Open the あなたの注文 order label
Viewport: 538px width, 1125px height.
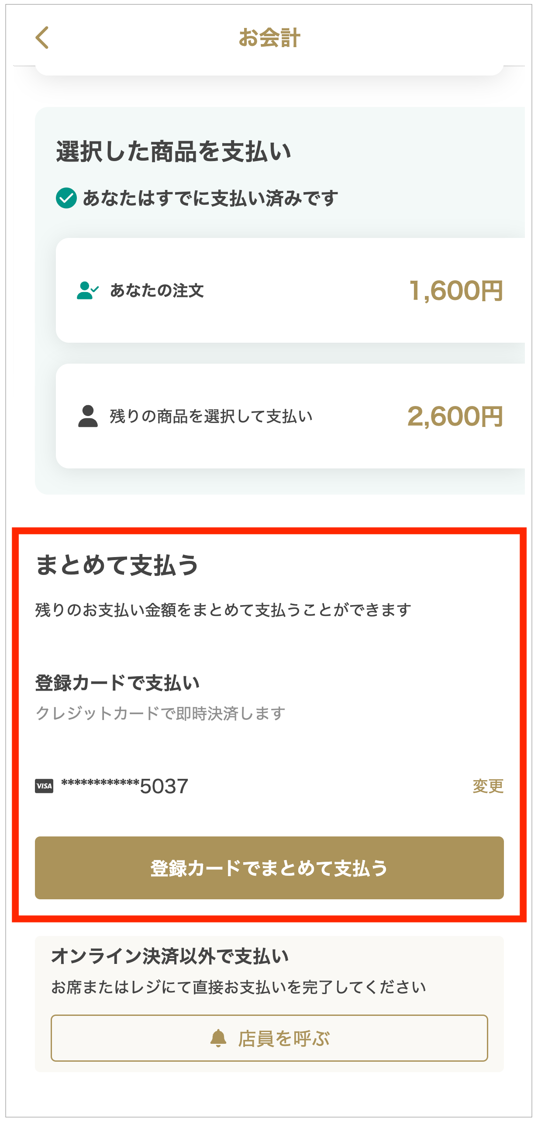point(157,290)
